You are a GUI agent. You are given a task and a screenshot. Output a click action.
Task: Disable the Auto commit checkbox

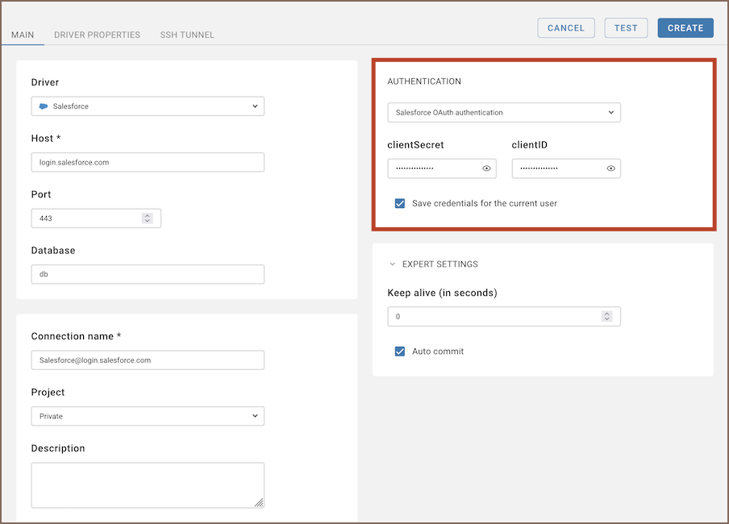click(x=400, y=351)
